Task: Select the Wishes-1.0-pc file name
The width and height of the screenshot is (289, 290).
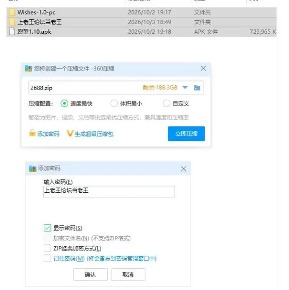Action: coord(36,12)
